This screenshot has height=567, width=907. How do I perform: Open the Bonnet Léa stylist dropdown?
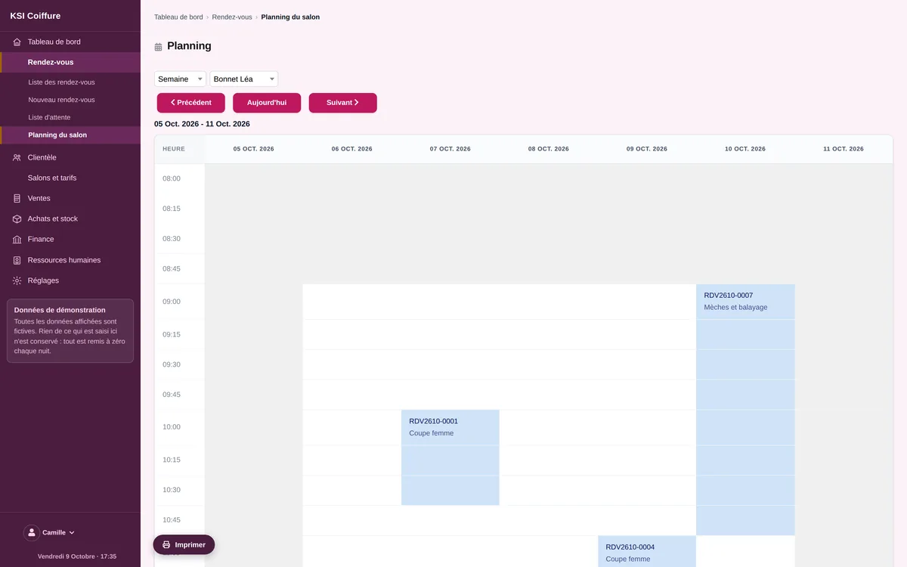(x=244, y=79)
